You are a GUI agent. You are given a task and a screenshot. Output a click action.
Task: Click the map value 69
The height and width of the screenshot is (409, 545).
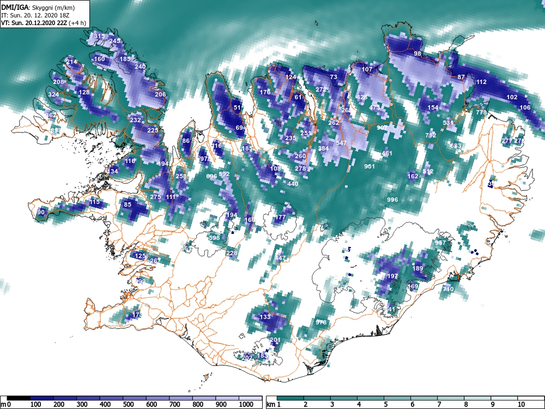click(x=239, y=127)
